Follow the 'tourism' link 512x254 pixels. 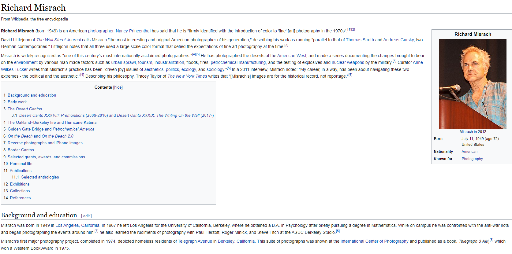pyautogui.click(x=145, y=62)
